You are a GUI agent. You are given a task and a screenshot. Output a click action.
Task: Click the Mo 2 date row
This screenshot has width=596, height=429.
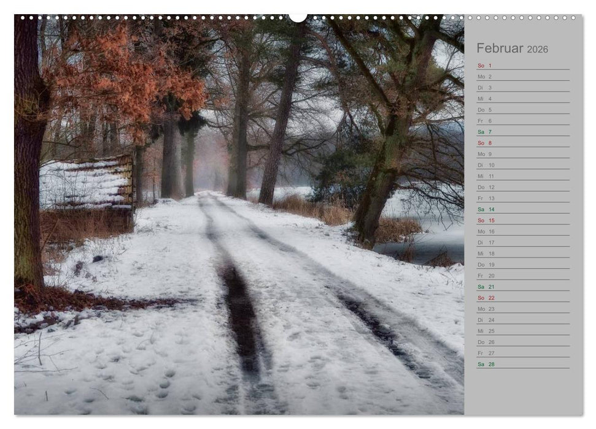pos(485,77)
